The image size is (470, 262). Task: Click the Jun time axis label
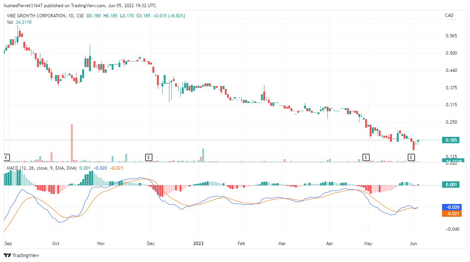413,244
